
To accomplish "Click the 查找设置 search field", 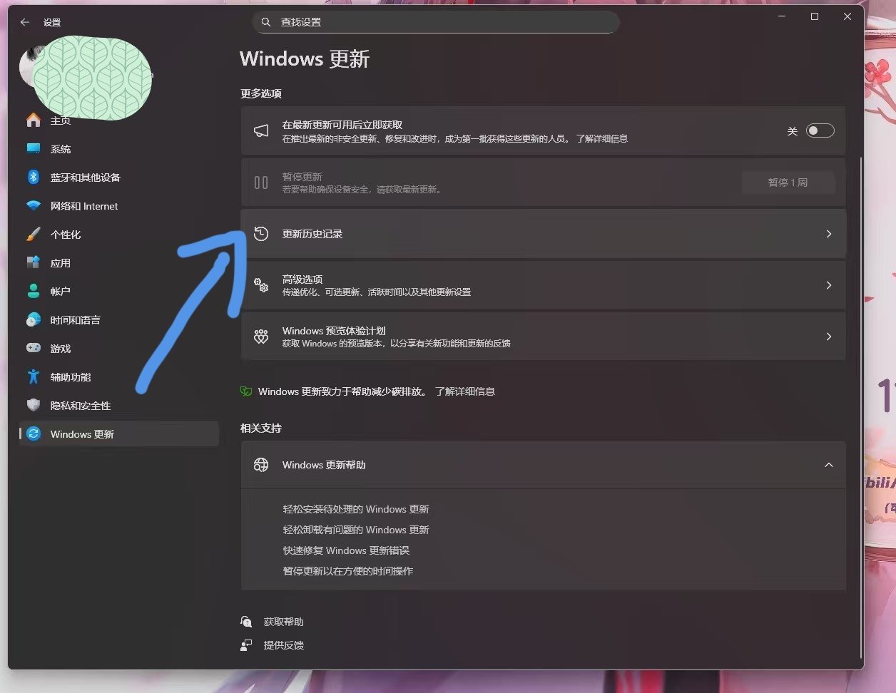I will pyautogui.click(x=436, y=22).
